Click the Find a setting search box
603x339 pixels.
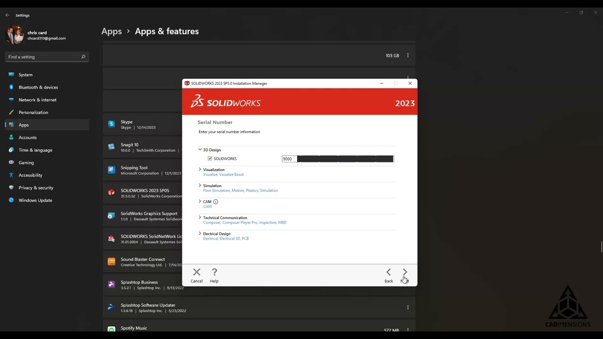[x=47, y=57]
